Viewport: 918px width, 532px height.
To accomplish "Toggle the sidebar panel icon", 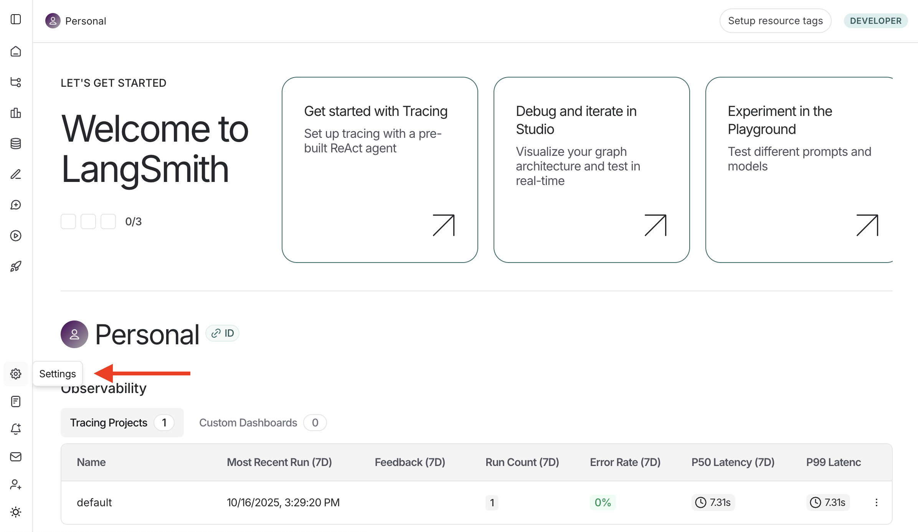I will point(16,19).
